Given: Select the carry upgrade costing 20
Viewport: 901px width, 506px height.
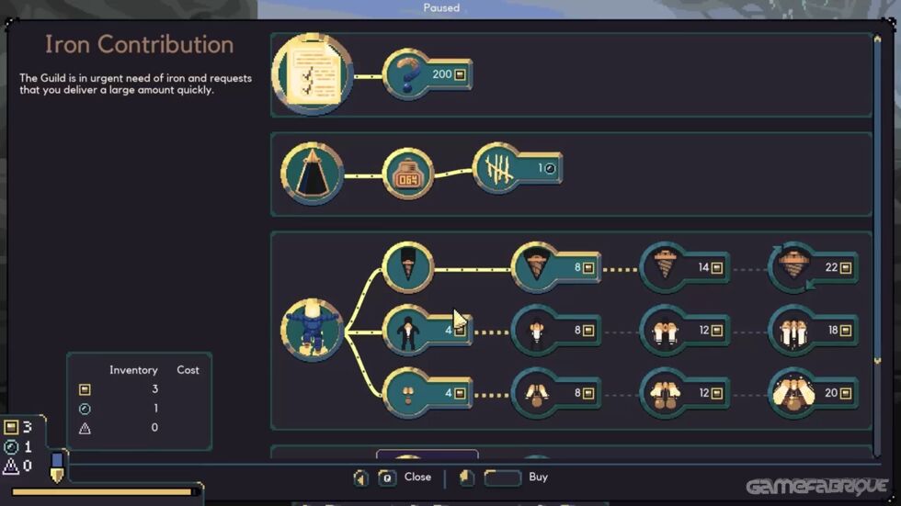Looking at the screenshot, I should 813,394.
